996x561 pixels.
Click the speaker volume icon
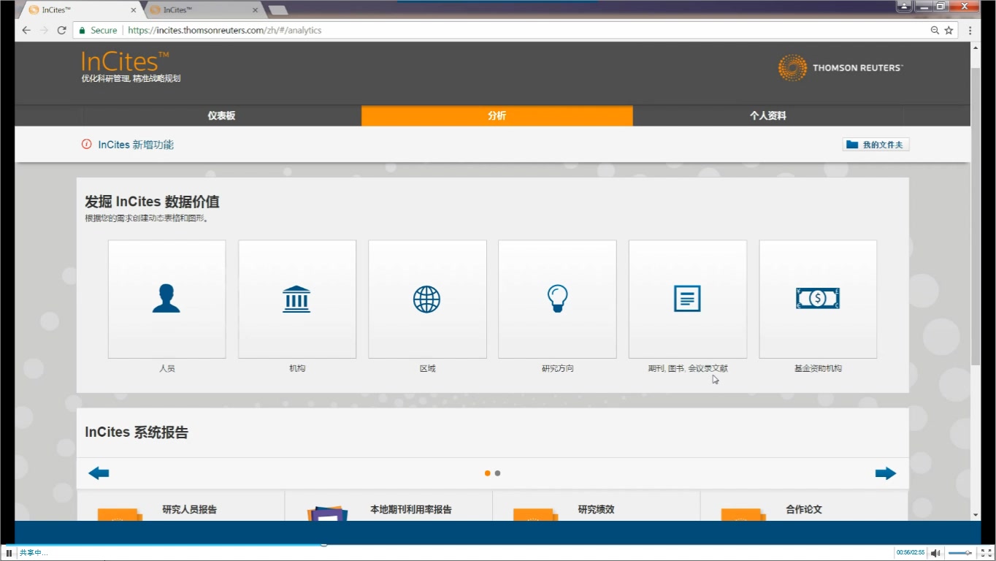tap(935, 553)
